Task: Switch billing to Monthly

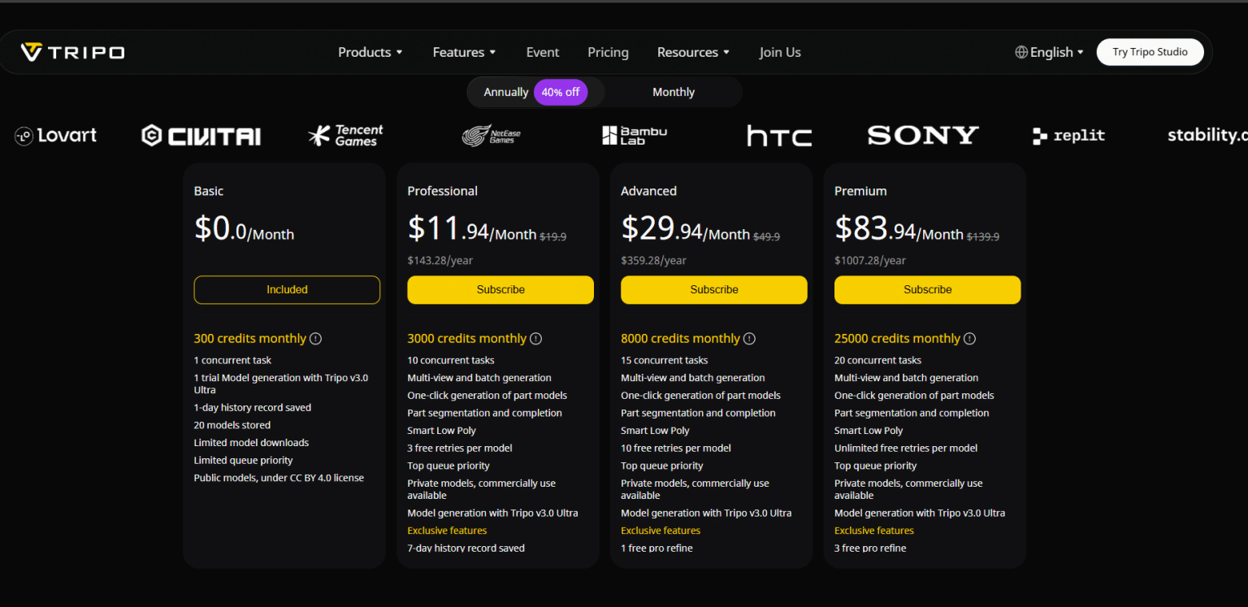Action: point(674,92)
